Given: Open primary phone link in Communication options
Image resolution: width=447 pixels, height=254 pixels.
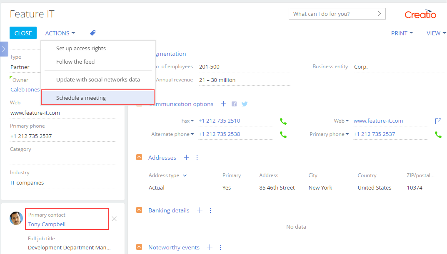Looking at the screenshot, I should coord(375,134).
